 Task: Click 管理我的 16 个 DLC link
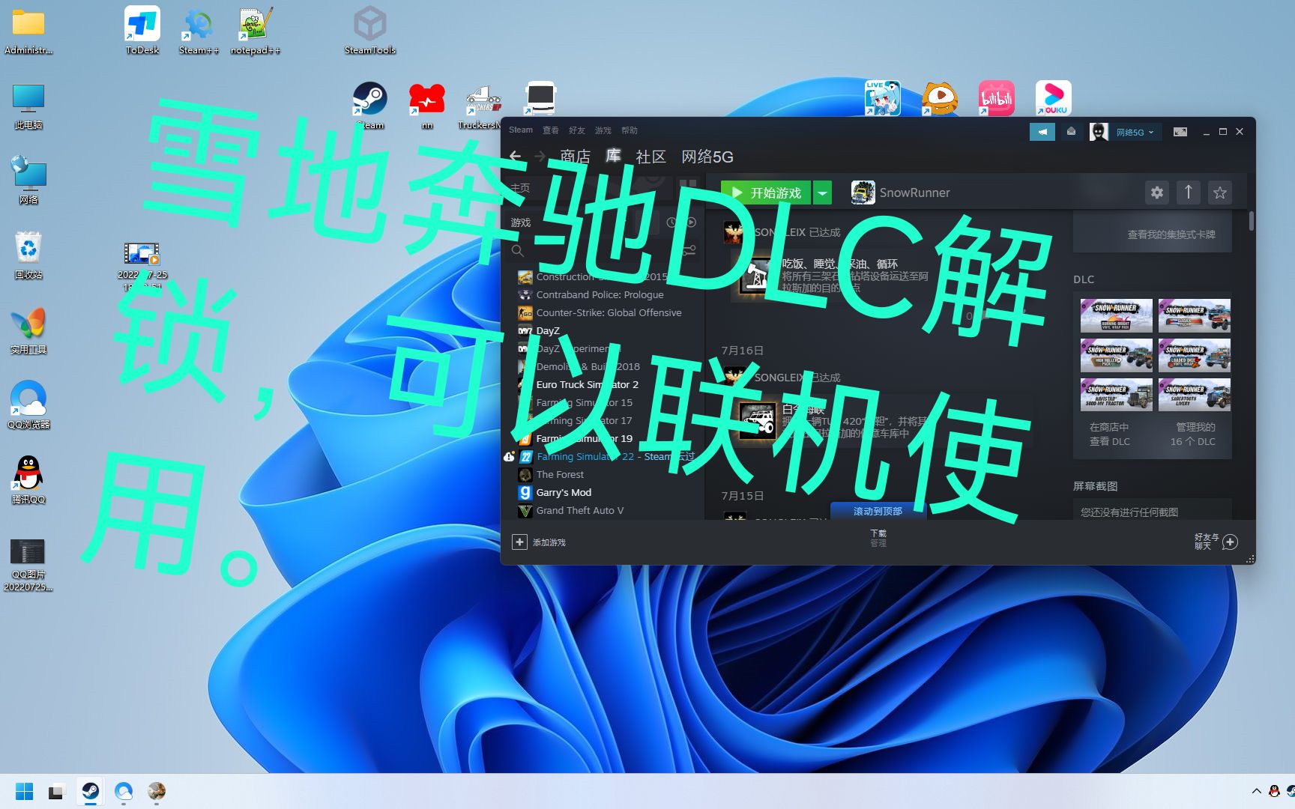tap(1194, 434)
